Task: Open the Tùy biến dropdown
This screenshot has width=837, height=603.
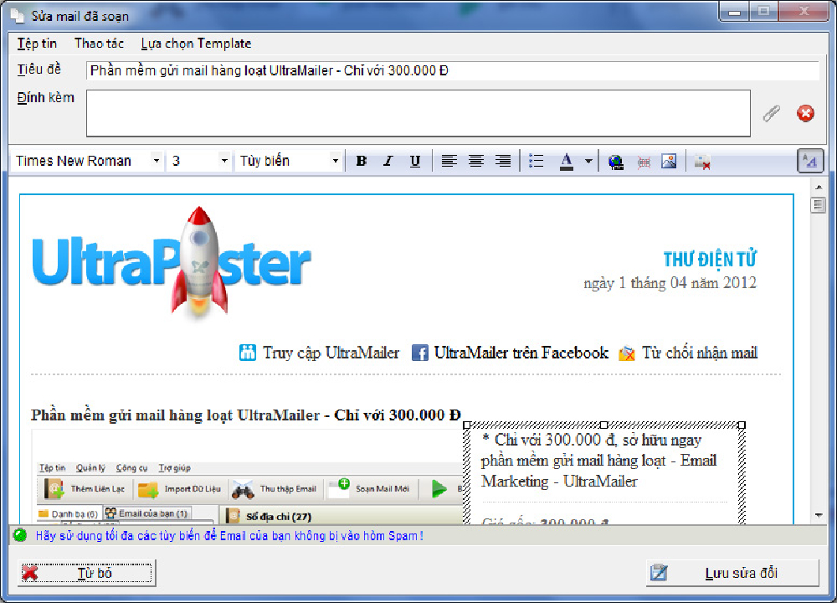Action: coord(335,161)
